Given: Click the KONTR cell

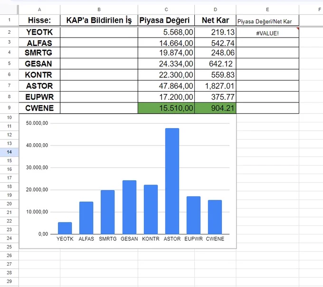Looking at the screenshot, I should 39,75.
